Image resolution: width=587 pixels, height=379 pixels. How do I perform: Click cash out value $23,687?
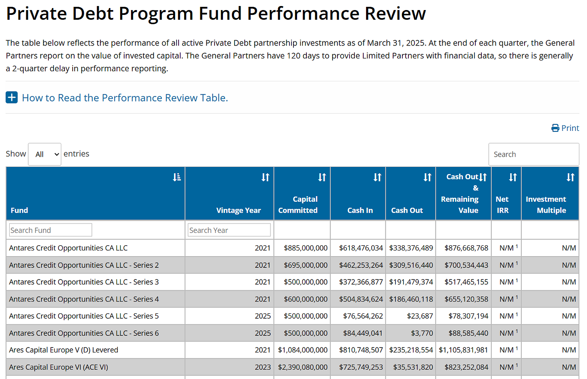420,316
